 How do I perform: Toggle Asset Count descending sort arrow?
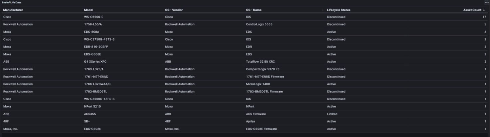pos(484,10)
